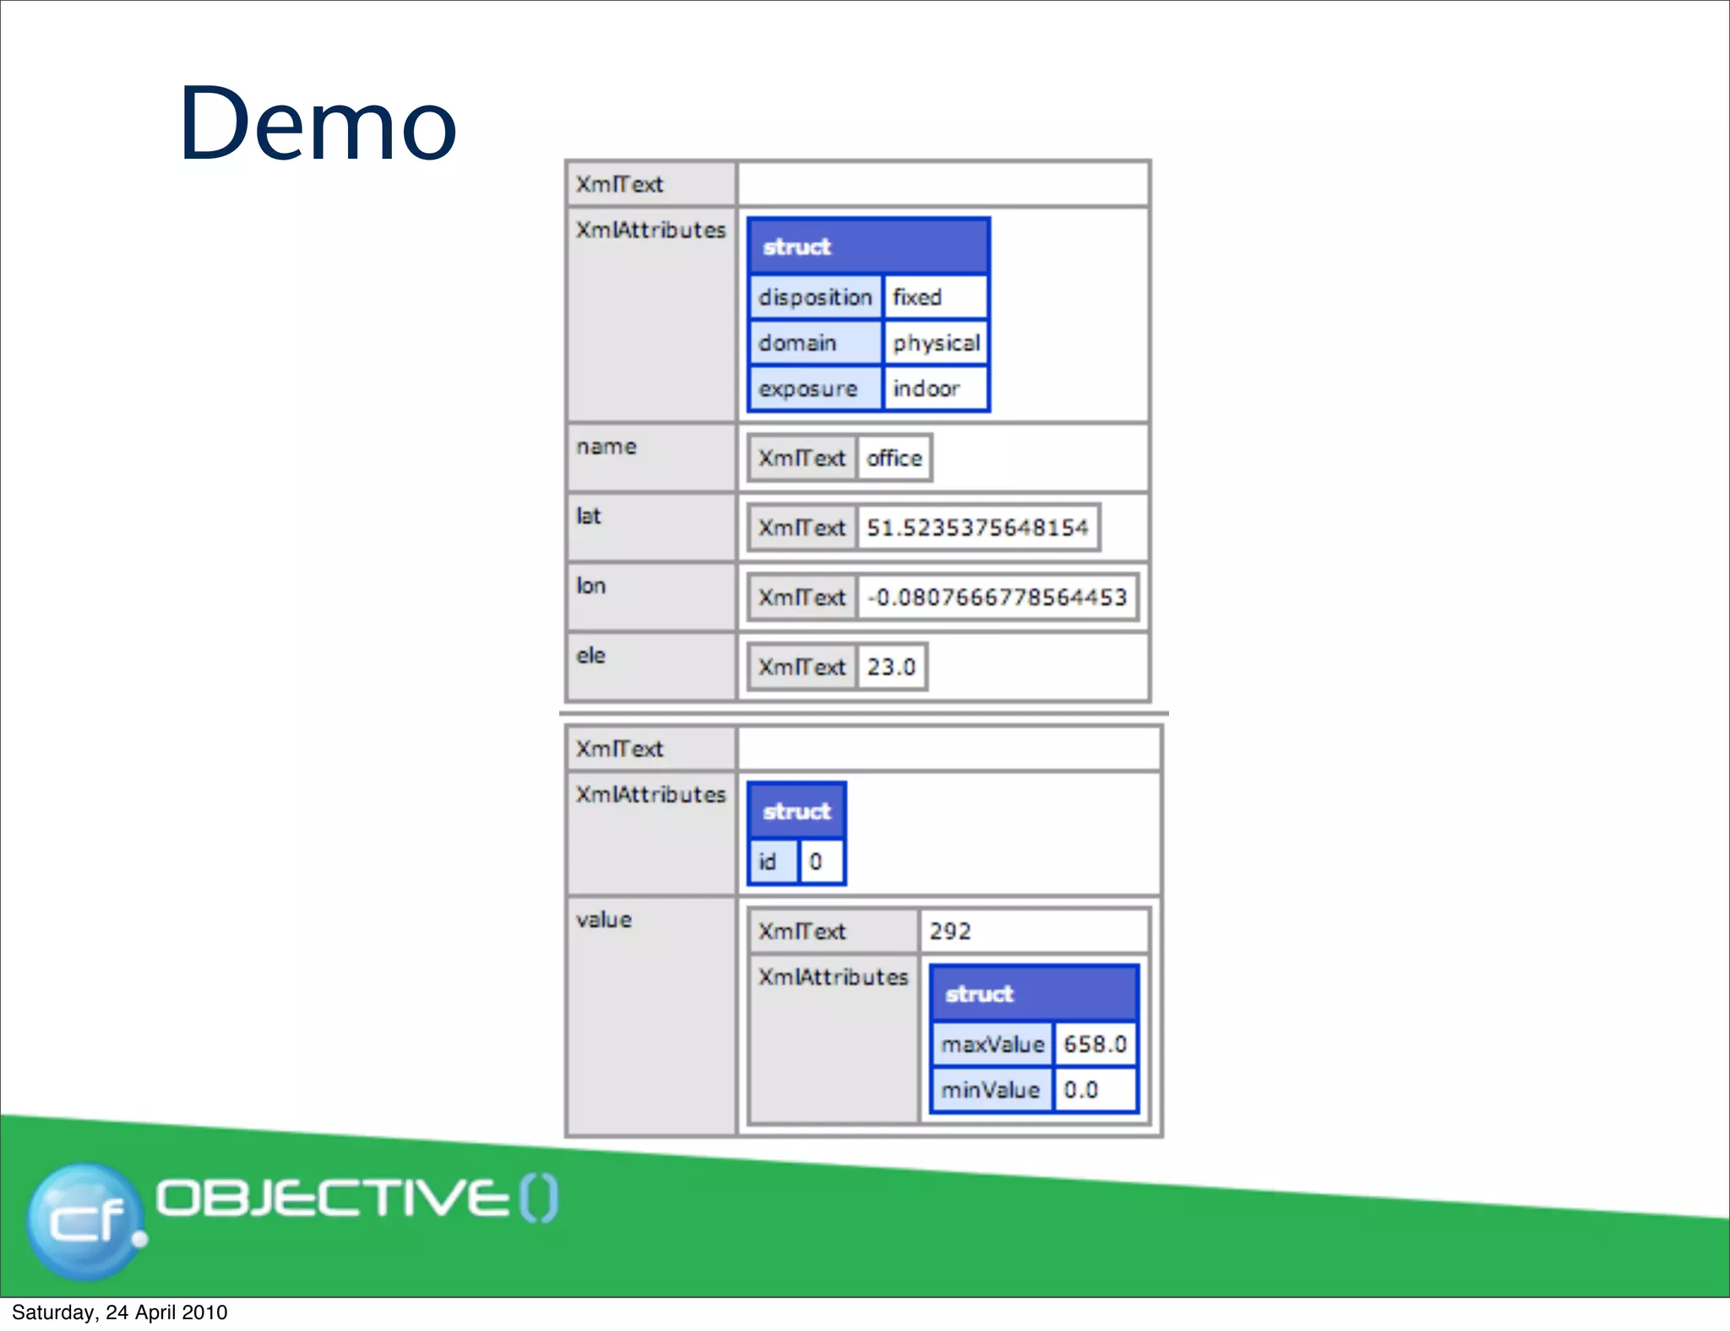
Task: Select the 'physical' domain value
Action: [x=935, y=343]
